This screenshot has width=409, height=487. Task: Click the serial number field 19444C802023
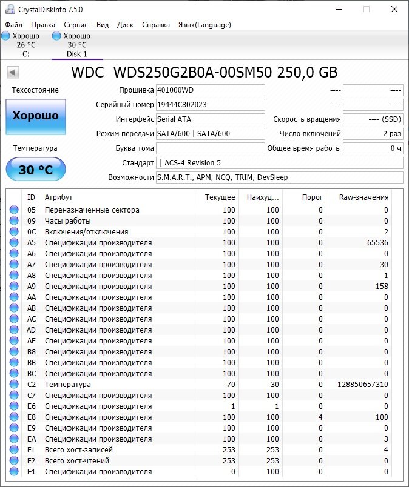click(x=211, y=105)
